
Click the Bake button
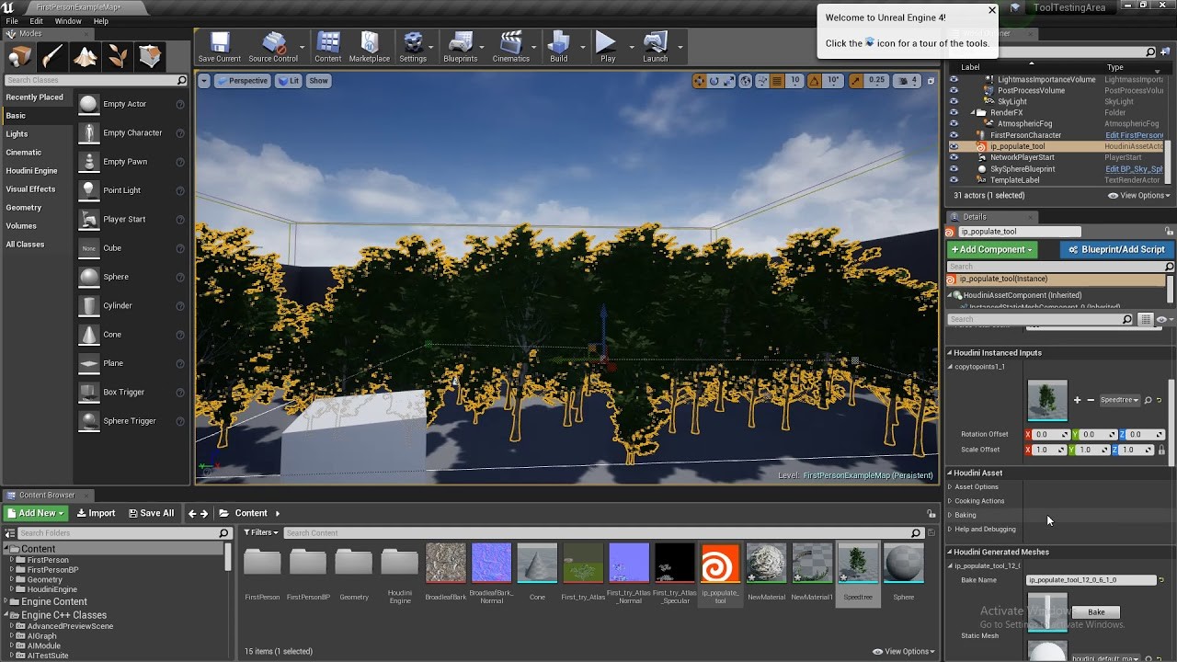pos(1096,611)
